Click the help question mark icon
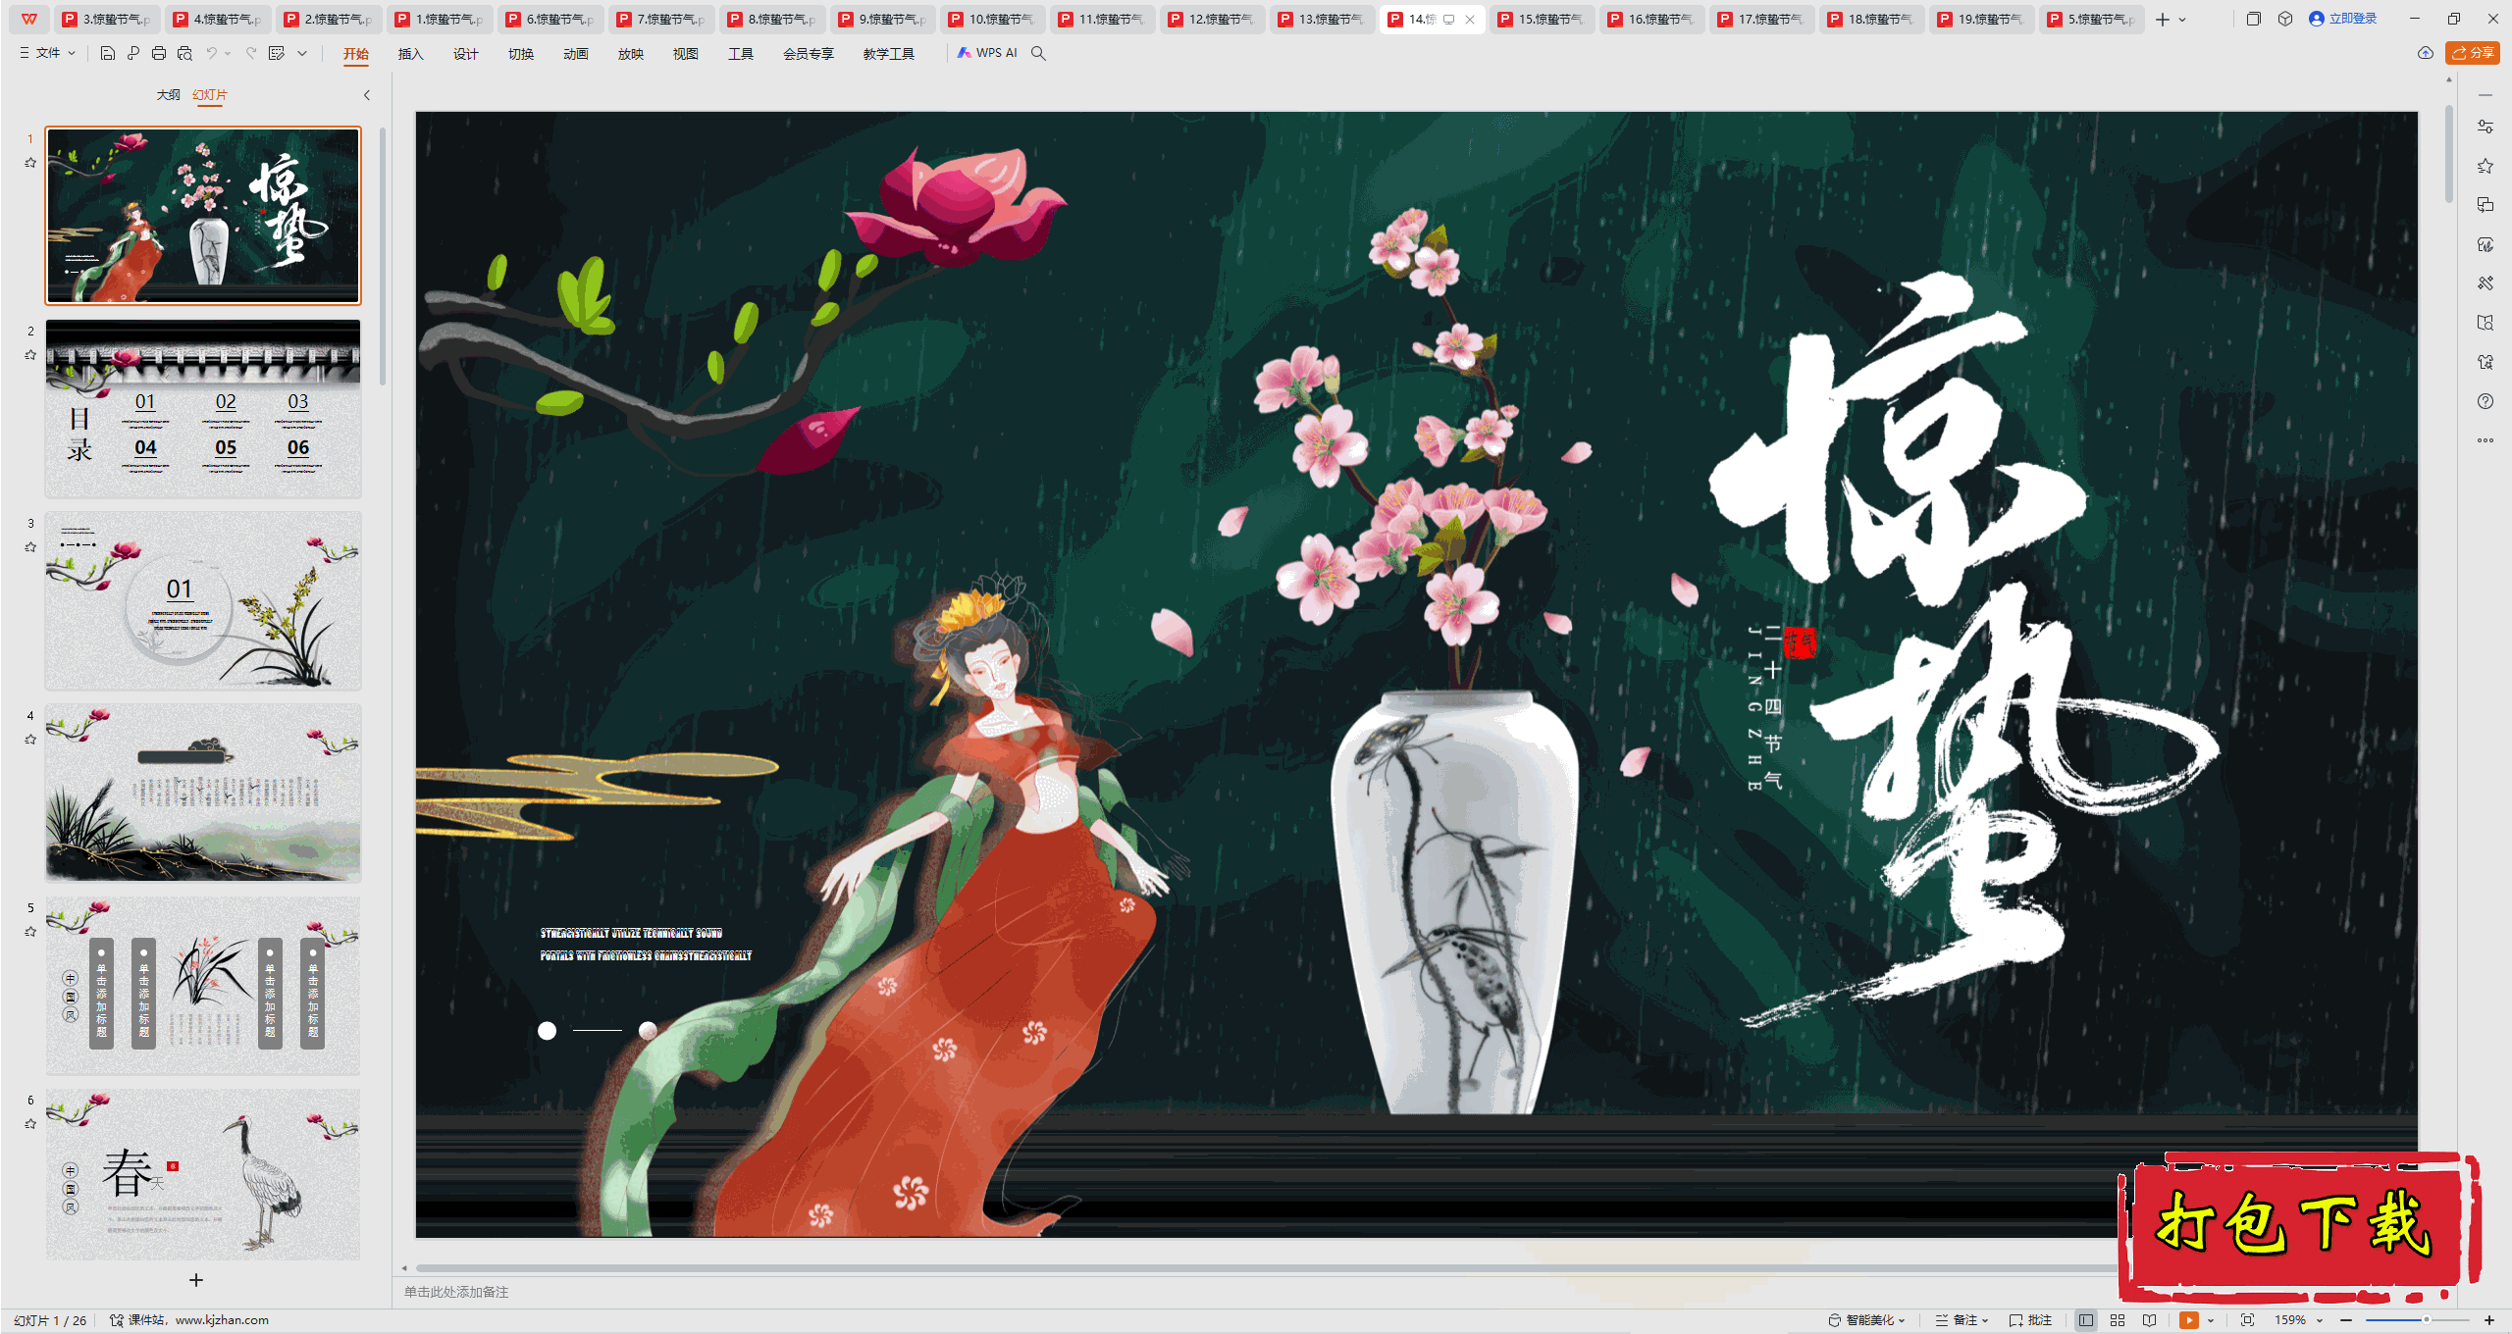The width and height of the screenshot is (2512, 1334). tap(2486, 401)
